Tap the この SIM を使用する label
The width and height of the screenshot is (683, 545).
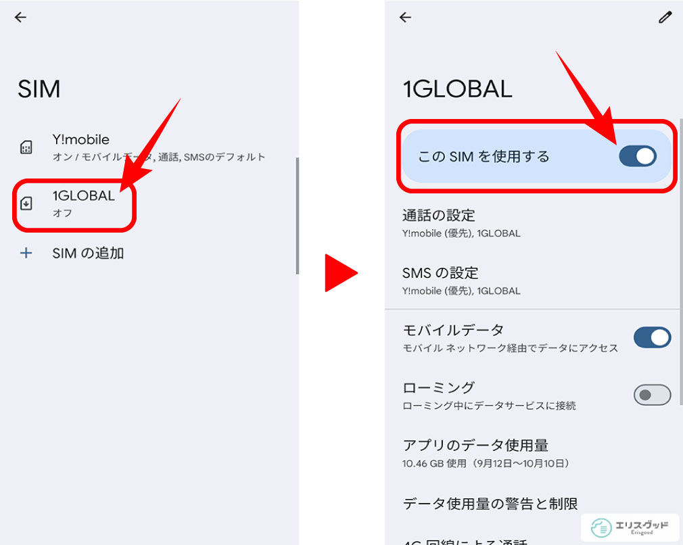pos(484,156)
